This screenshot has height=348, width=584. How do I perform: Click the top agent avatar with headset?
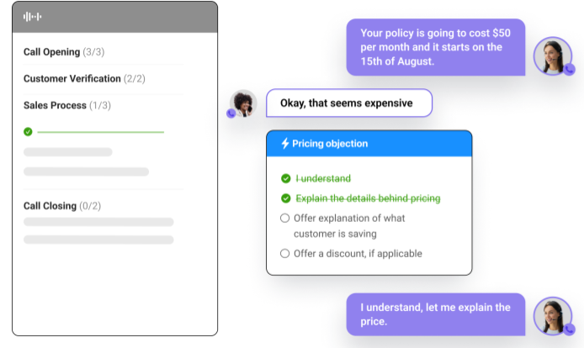click(x=553, y=55)
